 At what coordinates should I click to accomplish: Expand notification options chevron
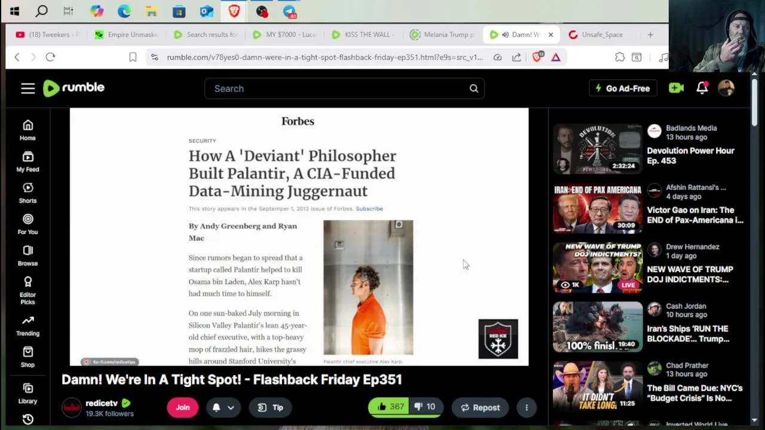(231, 407)
